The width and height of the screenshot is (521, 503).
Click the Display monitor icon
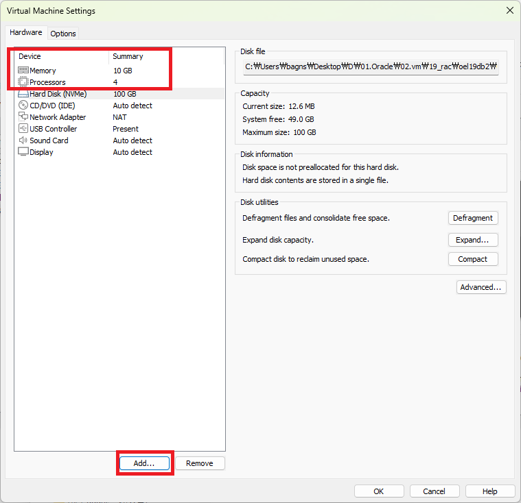point(23,151)
